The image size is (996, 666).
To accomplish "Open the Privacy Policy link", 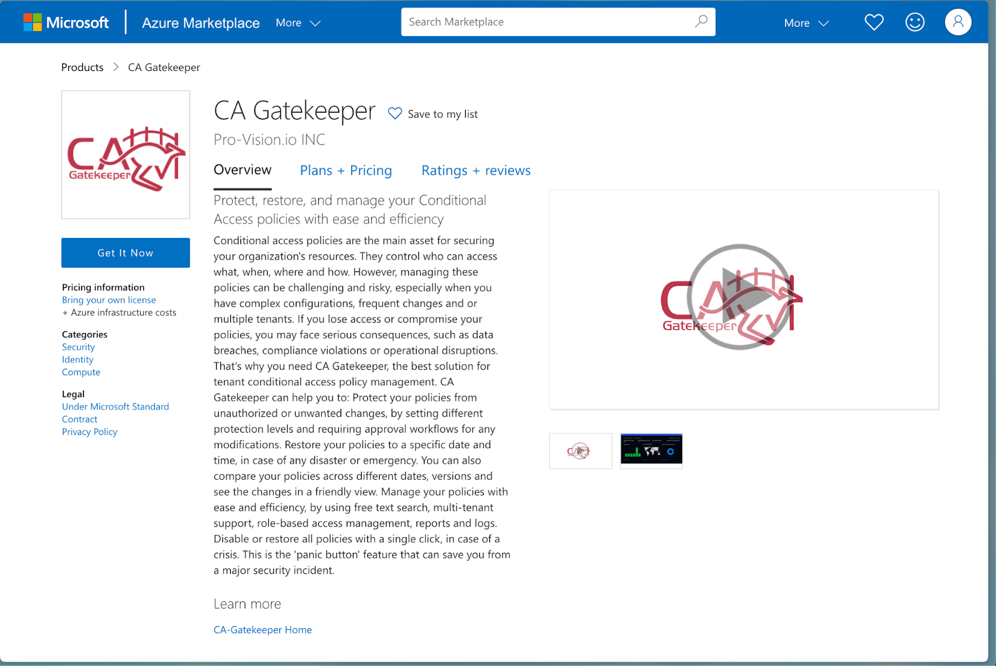I will pyautogui.click(x=90, y=432).
